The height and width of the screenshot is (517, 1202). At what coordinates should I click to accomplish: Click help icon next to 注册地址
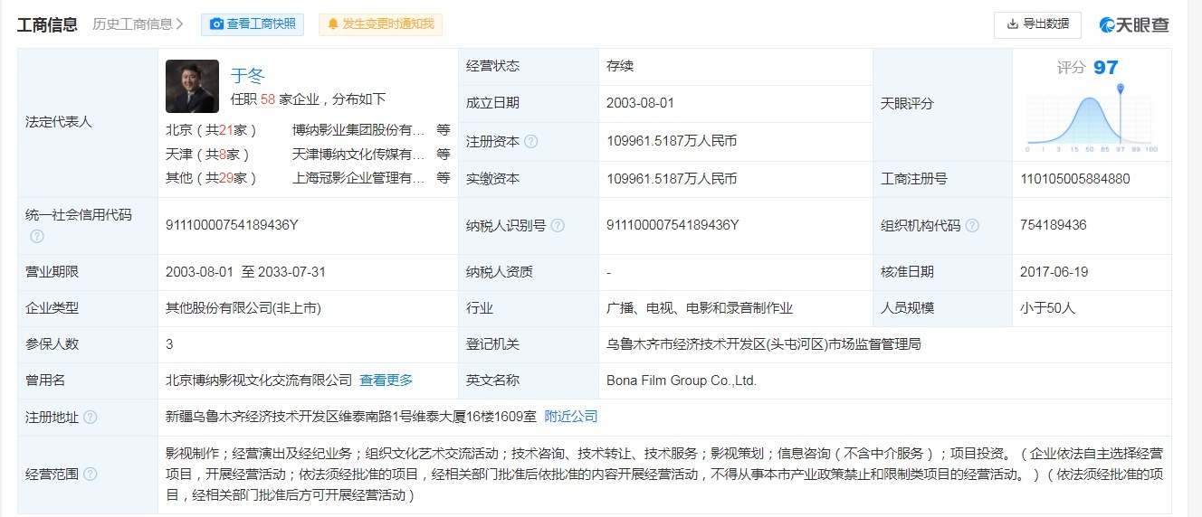90,418
